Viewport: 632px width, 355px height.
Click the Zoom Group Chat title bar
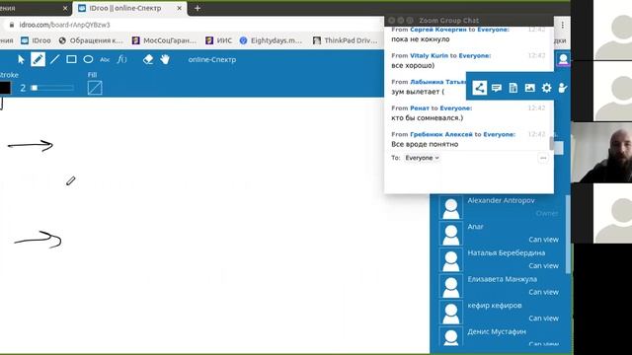tap(469, 20)
